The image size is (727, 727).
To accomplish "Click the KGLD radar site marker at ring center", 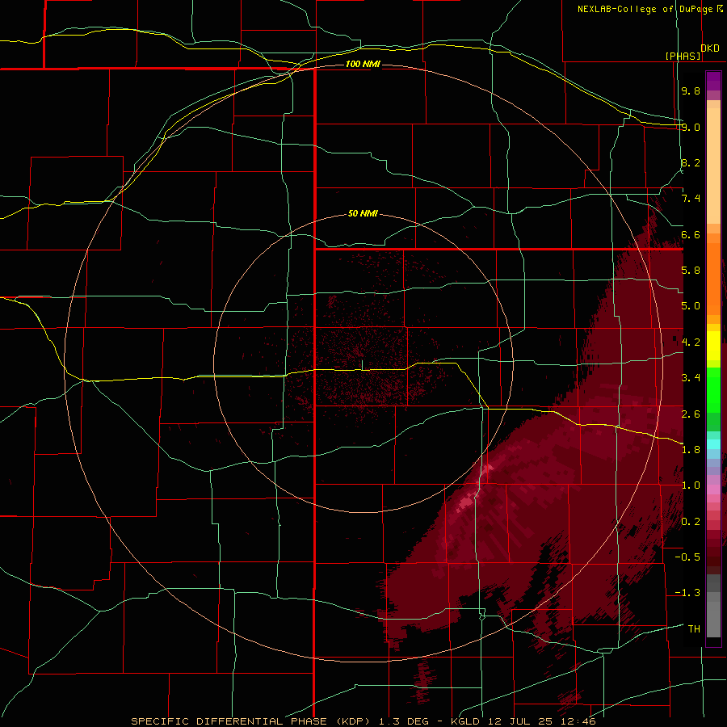I will (x=362, y=365).
